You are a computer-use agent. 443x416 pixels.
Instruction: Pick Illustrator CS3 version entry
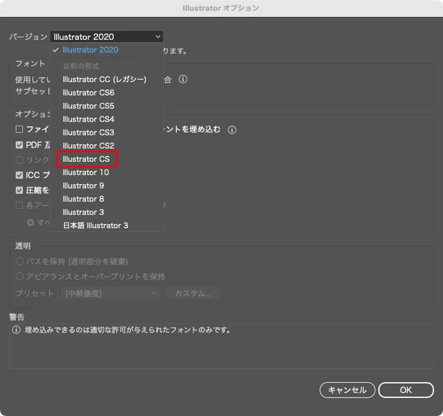pyautogui.click(x=106, y=132)
